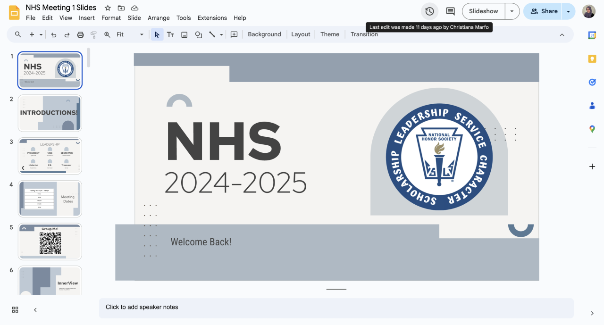The width and height of the screenshot is (604, 325).
Task: Open the Insert menu
Action: click(87, 18)
